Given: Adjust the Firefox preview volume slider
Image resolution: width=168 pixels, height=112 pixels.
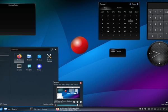Looking at the screenshot, I should point(67,105).
